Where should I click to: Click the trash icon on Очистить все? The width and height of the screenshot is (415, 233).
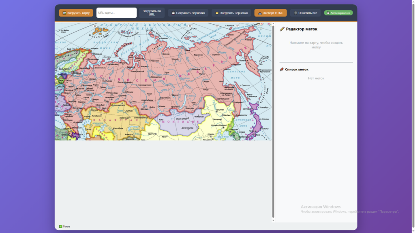tap(295, 13)
